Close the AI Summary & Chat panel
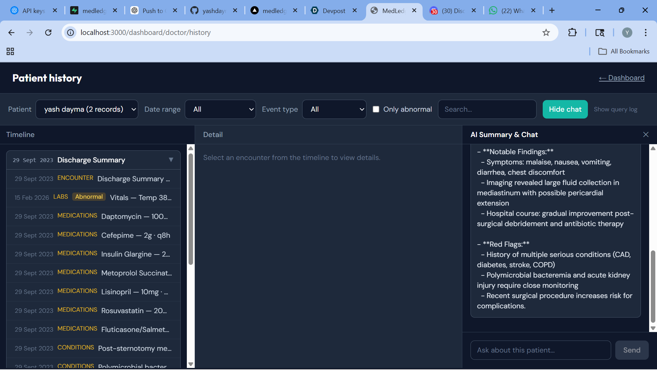 646,135
